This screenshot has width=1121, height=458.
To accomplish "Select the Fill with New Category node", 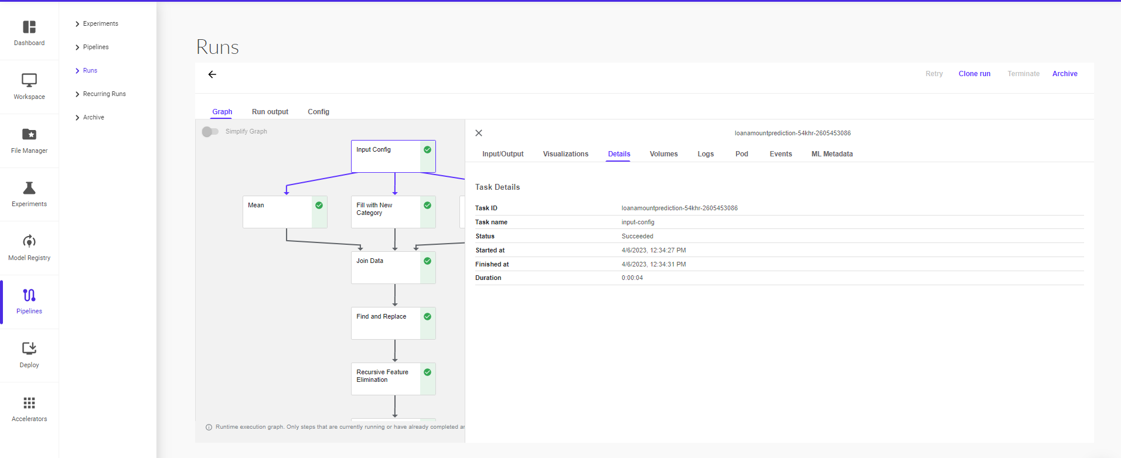I will point(393,212).
